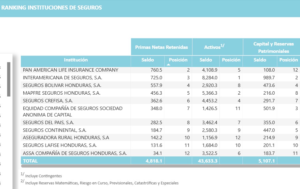This screenshot has height=189, width=300.
Task: Sort by Primas Netas Retenidas Saldo header
Action: [x=147, y=60]
